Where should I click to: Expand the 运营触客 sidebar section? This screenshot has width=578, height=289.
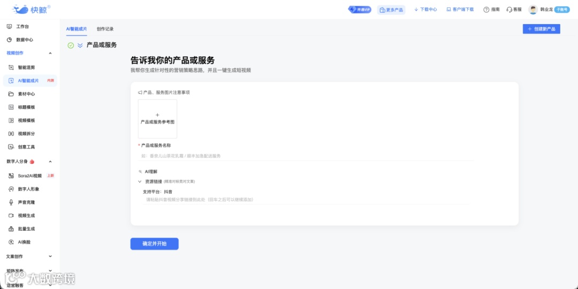click(50, 285)
